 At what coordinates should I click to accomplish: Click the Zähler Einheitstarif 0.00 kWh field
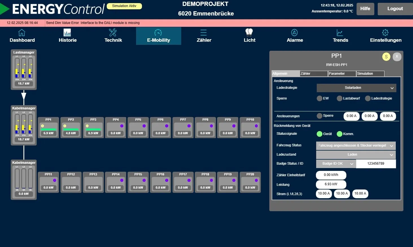tap(331, 175)
